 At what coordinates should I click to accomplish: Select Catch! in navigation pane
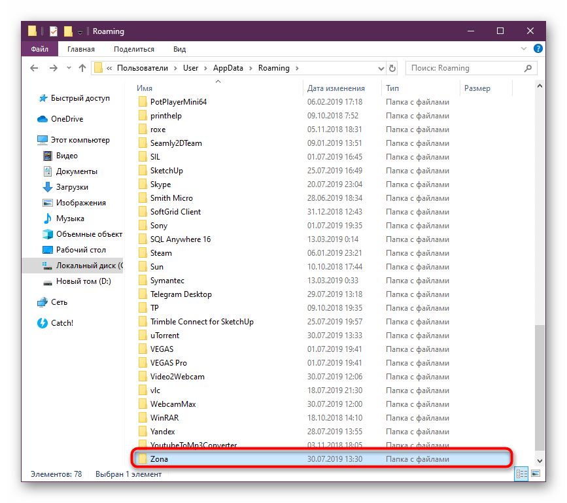tap(56, 323)
